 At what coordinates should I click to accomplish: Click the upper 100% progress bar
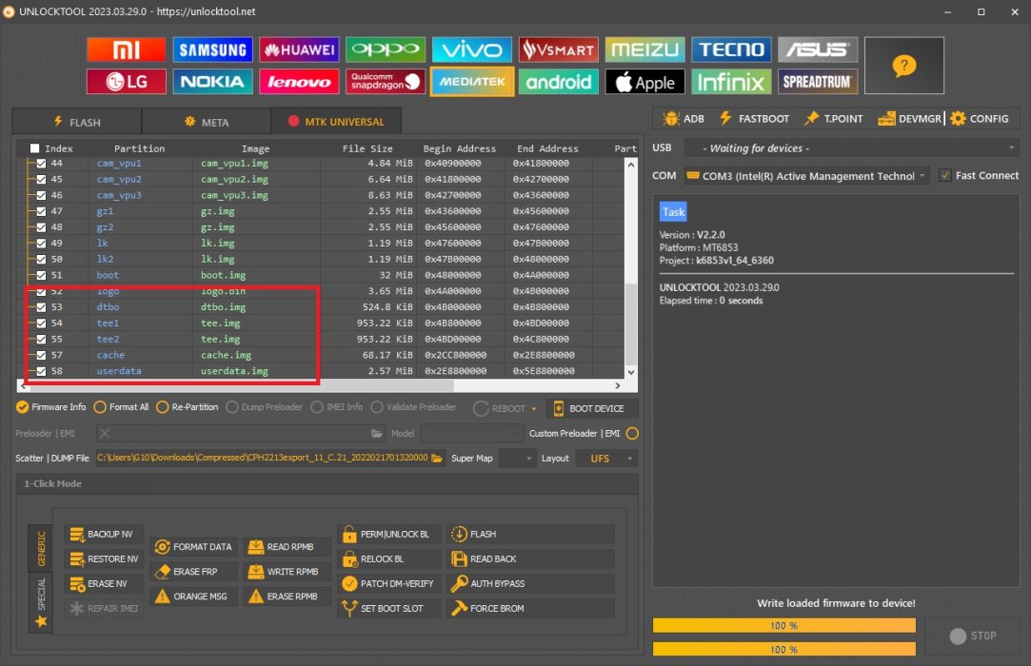783,625
